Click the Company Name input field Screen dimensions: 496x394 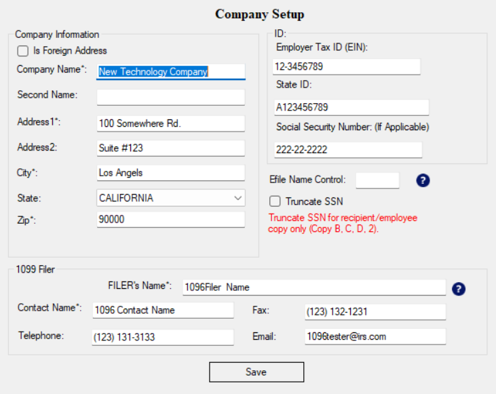(x=170, y=72)
